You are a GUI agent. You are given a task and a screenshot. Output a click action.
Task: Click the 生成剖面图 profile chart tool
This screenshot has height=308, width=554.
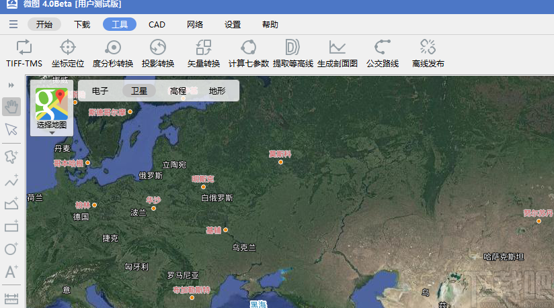tap(338, 54)
